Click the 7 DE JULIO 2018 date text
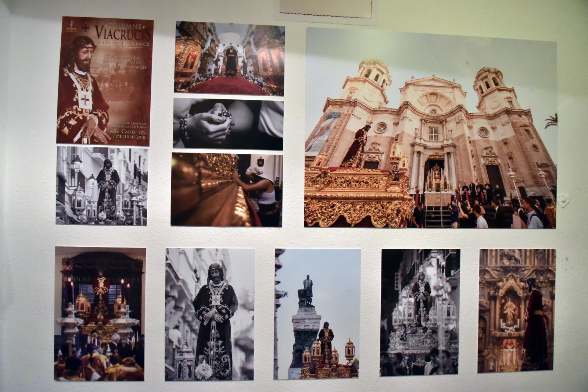The image size is (588, 392). [128, 137]
